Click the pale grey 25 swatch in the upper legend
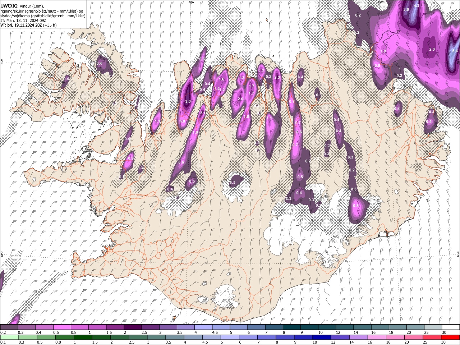Screen dimensions: 460x345 (x=433, y=327)
